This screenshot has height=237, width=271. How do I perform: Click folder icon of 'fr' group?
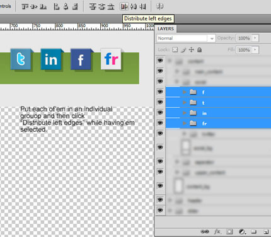click(193, 123)
